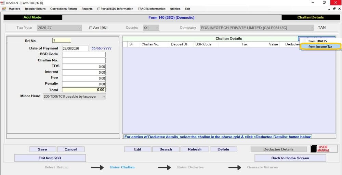The image size is (342, 175).
Task: Click the Deposit Dt column header
Action: (181, 44)
